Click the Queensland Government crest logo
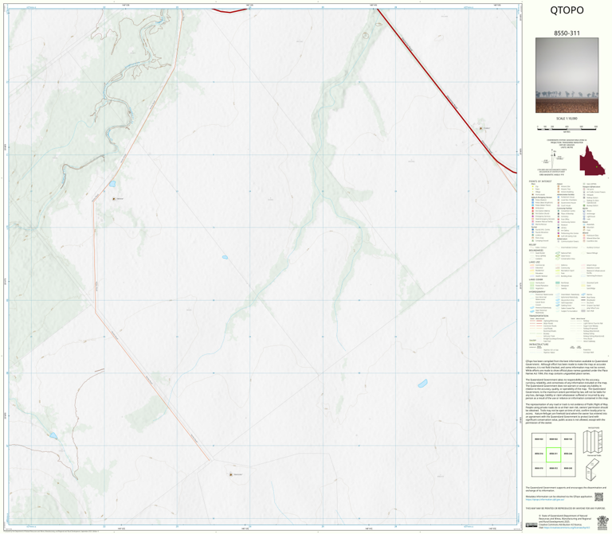The height and width of the screenshot is (534, 612). 602,521
